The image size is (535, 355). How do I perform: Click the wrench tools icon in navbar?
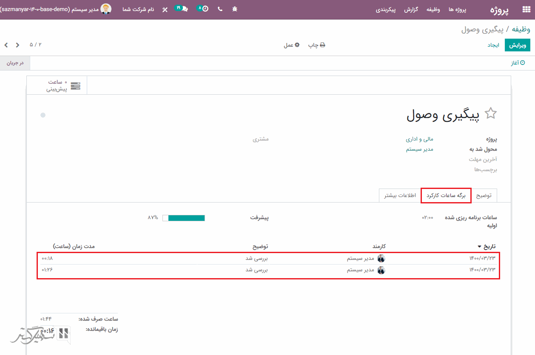[x=165, y=9]
